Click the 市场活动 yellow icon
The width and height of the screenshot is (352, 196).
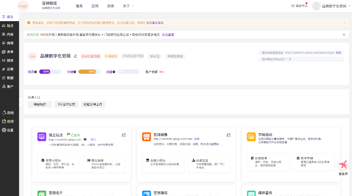pos(251,136)
